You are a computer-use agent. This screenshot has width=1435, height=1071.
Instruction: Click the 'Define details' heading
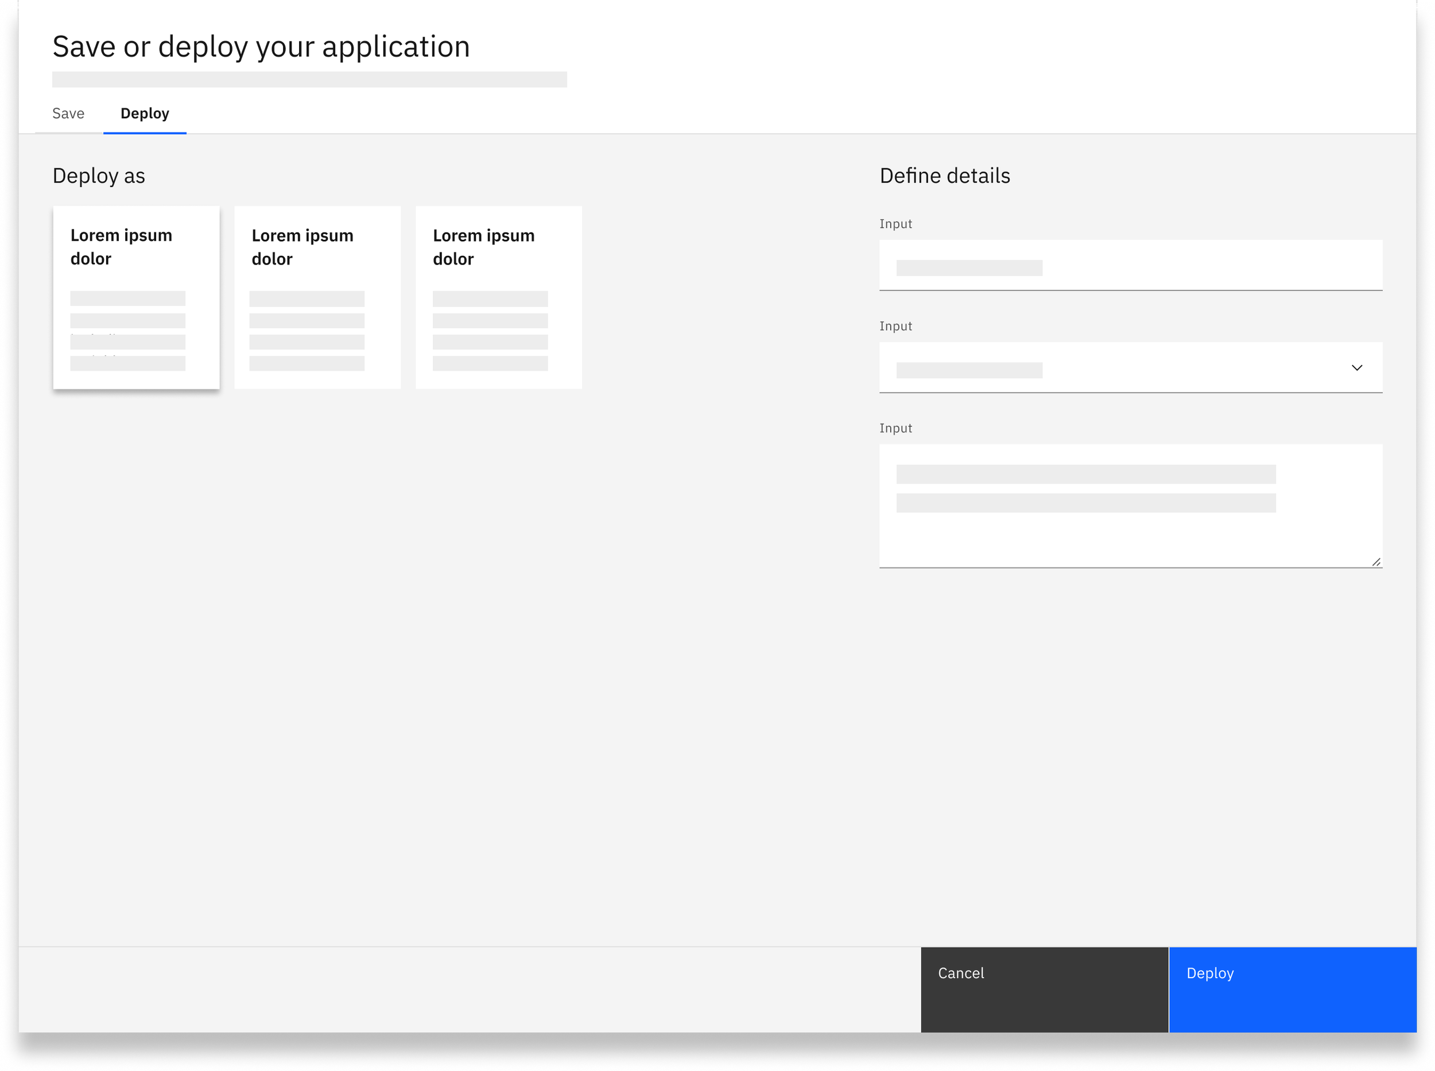945,176
